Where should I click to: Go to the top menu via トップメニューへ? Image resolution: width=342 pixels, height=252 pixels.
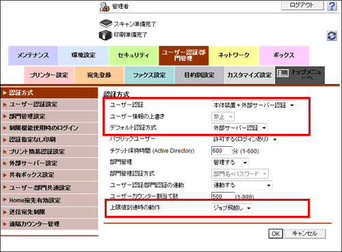click(x=300, y=75)
